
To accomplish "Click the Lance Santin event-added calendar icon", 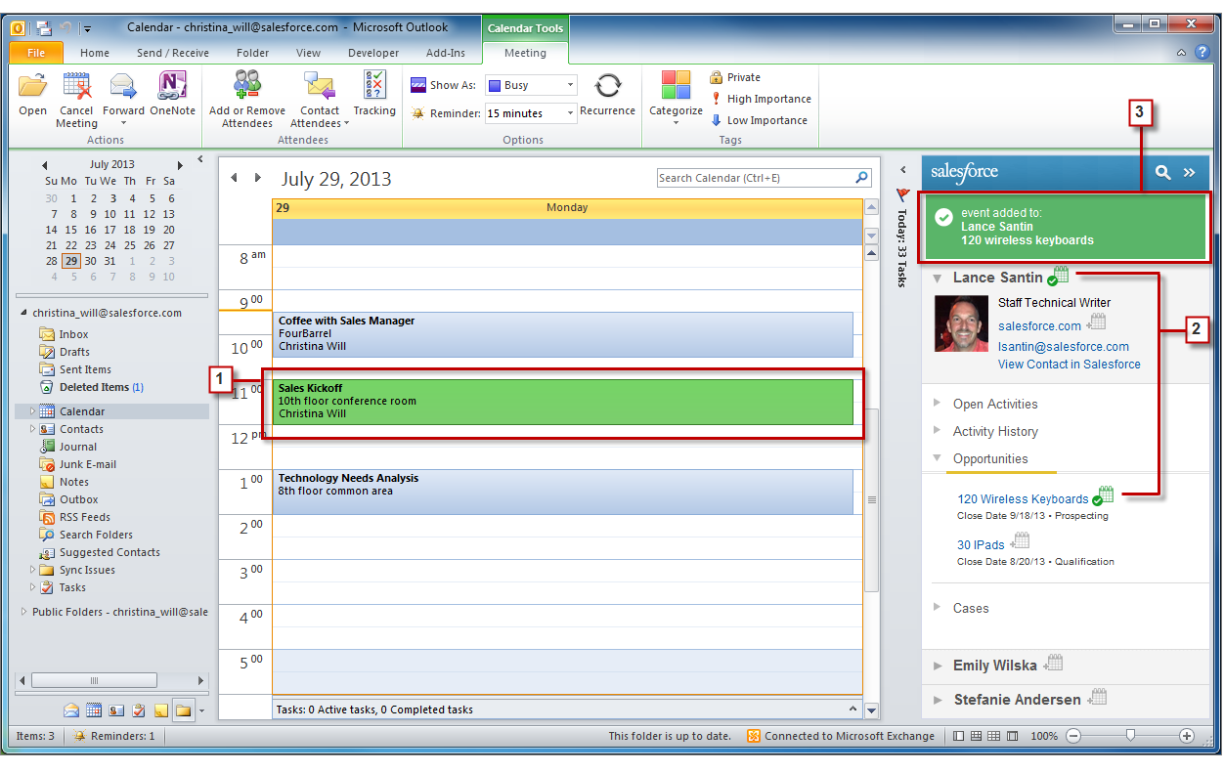I will 1058,277.
